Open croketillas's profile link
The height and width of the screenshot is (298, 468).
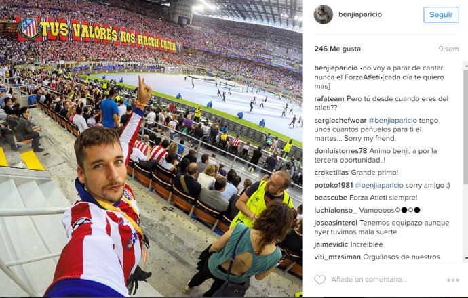[331, 173]
